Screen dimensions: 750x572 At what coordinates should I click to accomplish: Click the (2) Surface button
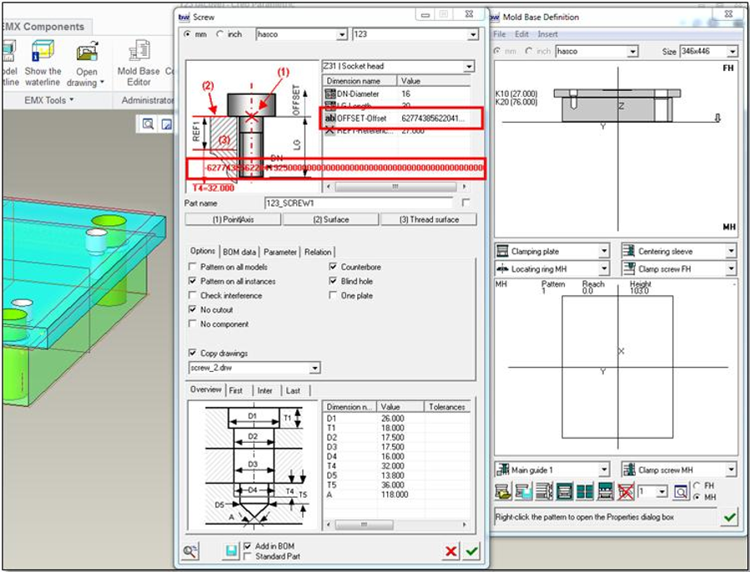331,219
